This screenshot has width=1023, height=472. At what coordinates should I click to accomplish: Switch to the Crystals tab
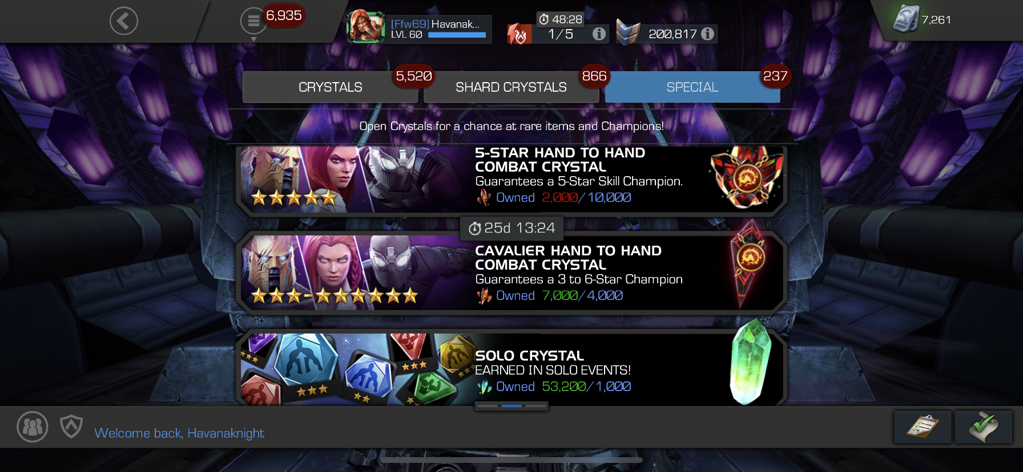pyautogui.click(x=331, y=87)
